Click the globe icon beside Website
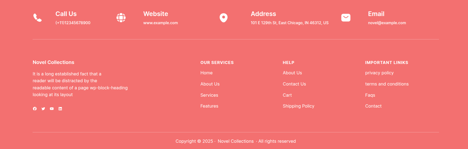 [x=121, y=18]
